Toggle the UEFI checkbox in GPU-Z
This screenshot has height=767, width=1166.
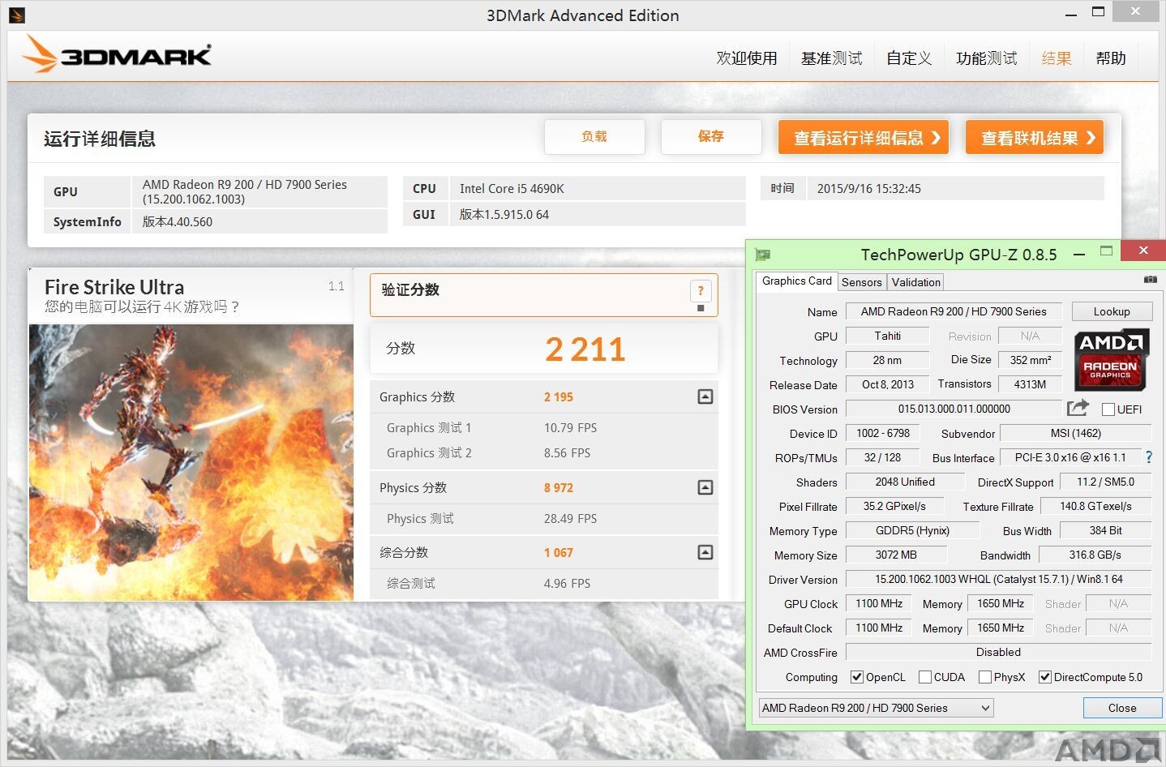1108,409
